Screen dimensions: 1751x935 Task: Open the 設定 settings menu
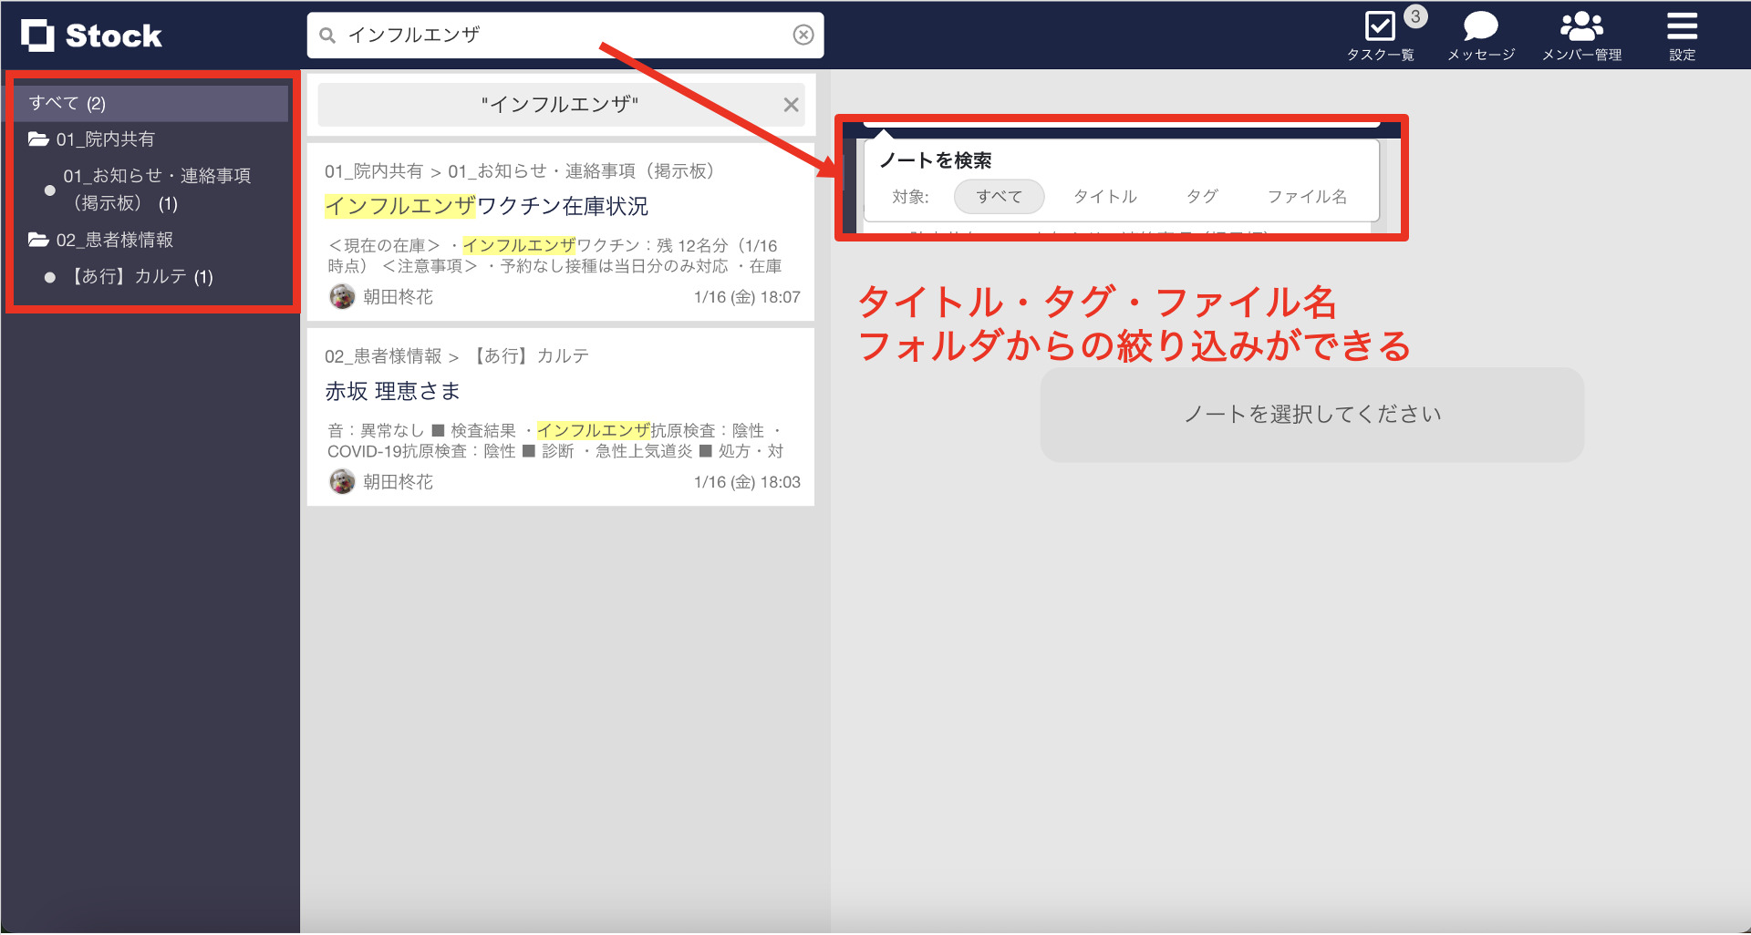[x=1681, y=26]
